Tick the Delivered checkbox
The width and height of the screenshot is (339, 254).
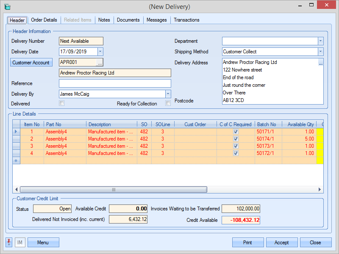click(x=62, y=103)
